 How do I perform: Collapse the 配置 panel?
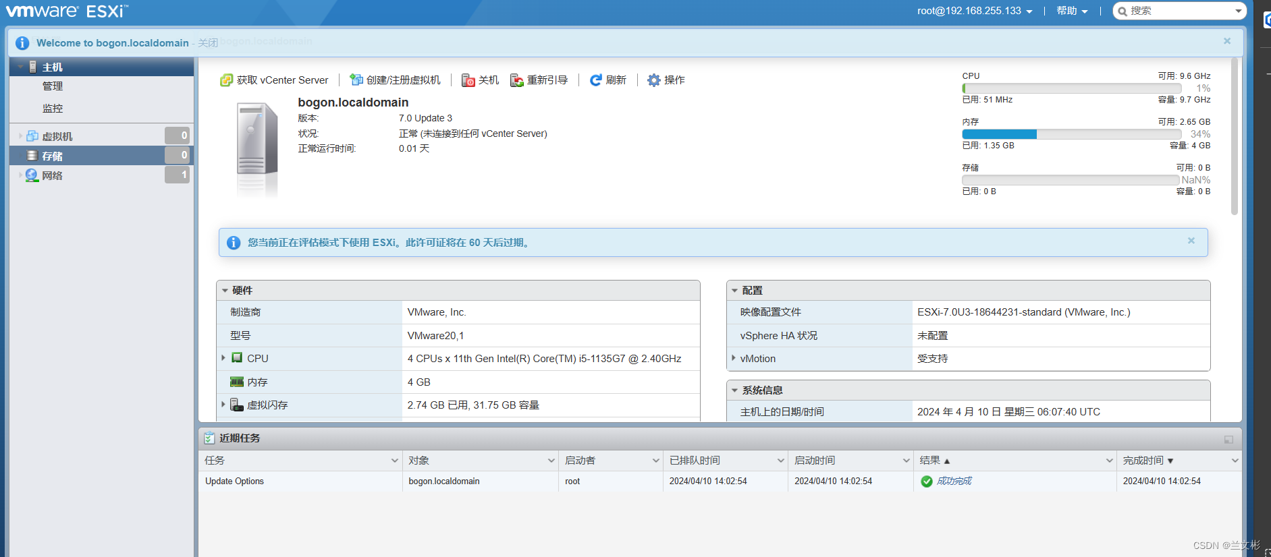[734, 291]
